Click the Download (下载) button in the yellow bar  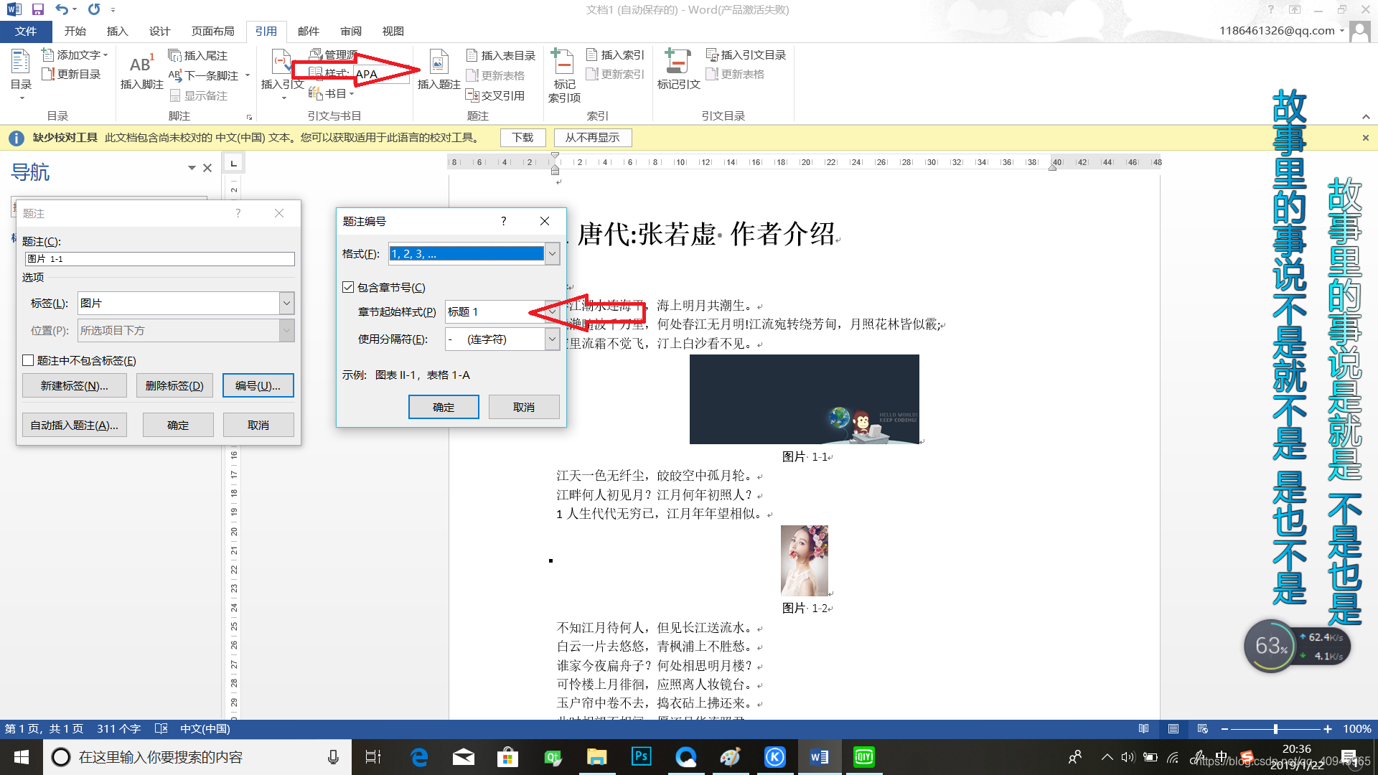522,137
